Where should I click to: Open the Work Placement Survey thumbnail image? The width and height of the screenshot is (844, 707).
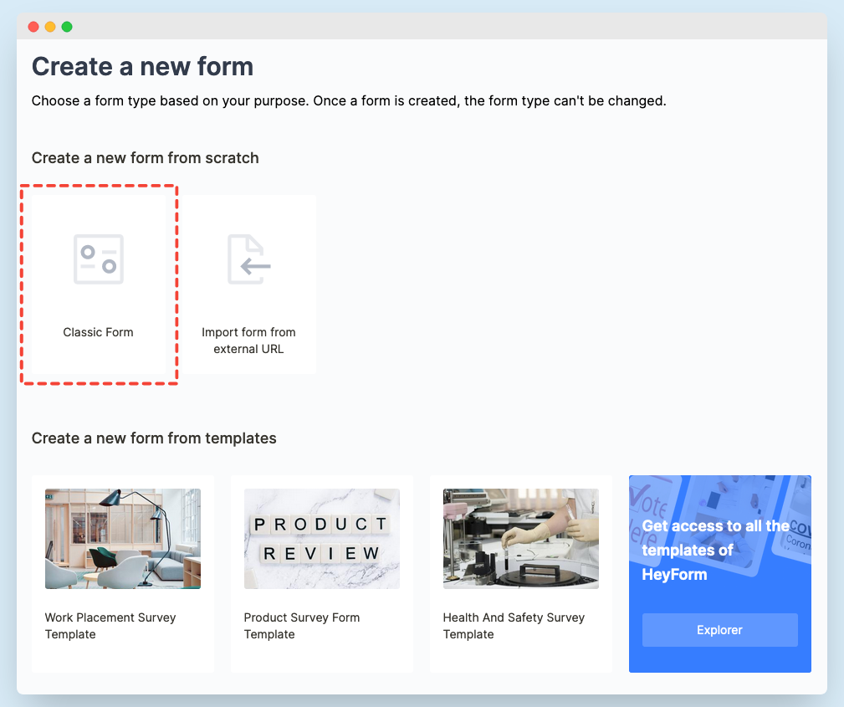coord(122,539)
